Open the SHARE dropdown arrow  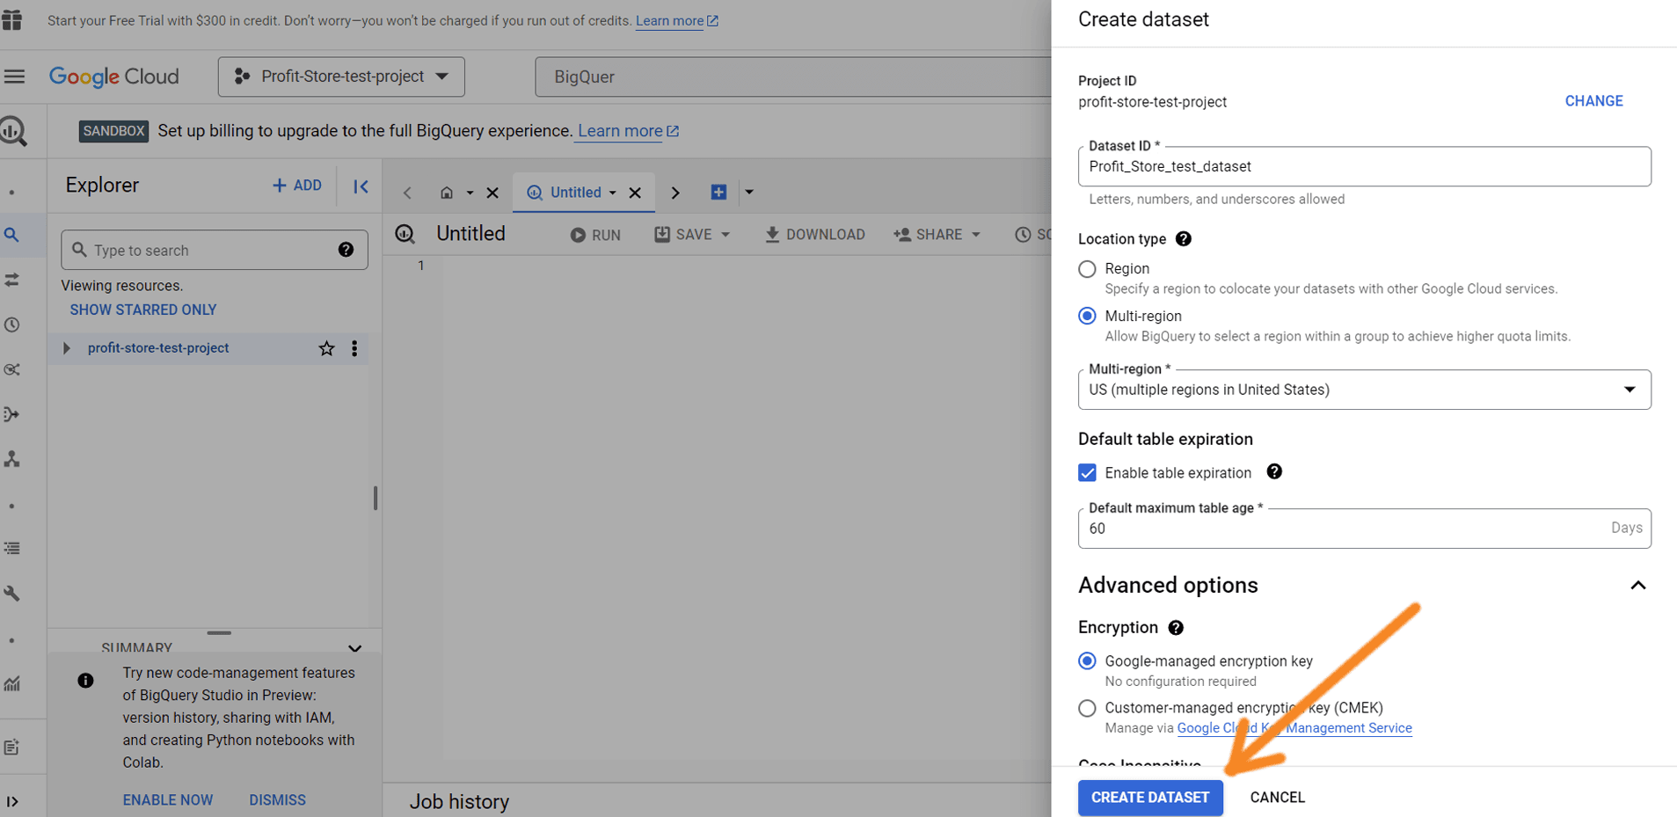coord(976,235)
